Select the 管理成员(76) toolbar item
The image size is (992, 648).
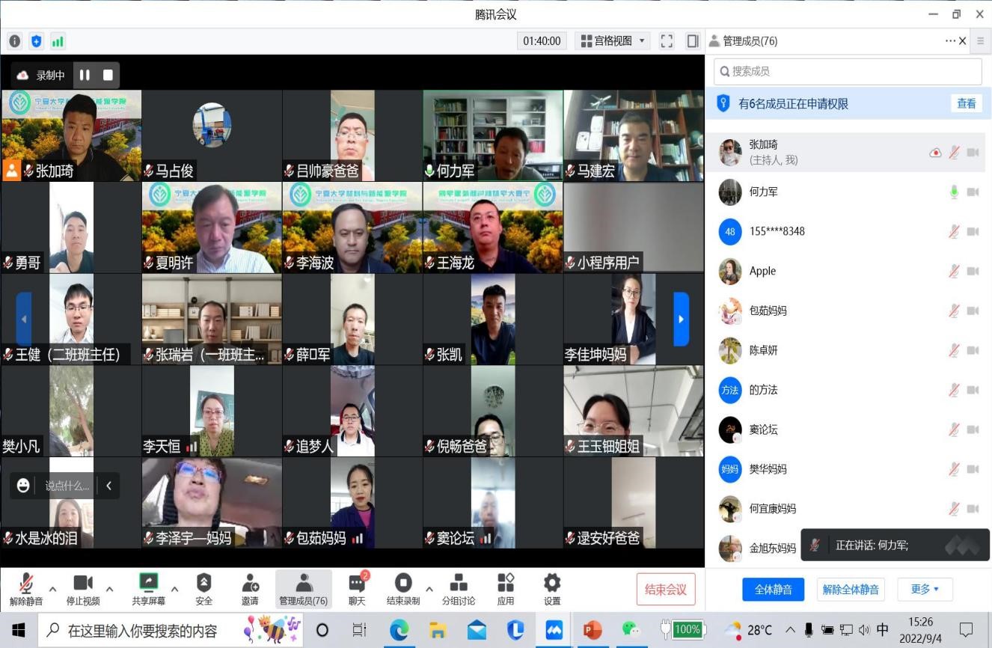click(303, 588)
